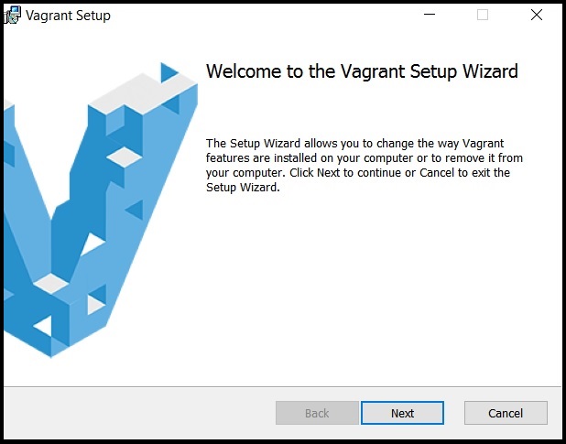Click the white diamond at the V's bottom junction
This screenshot has height=444, width=566.
[51, 284]
